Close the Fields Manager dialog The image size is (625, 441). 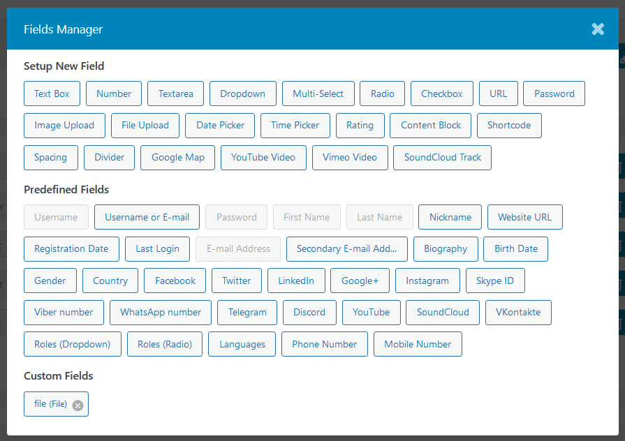598,29
